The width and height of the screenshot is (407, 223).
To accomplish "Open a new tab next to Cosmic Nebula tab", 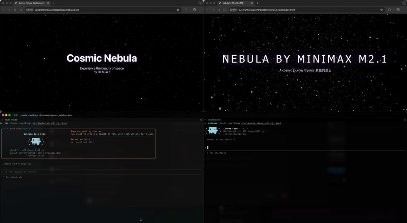I will click(x=54, y=3).
